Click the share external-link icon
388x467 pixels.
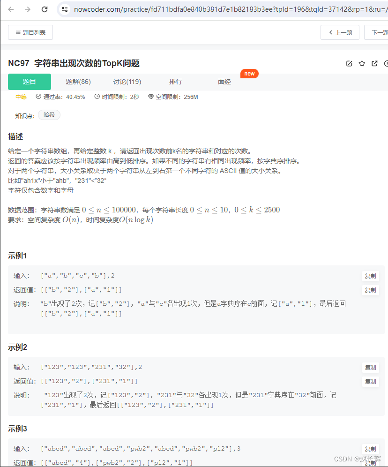click(373, 63)
